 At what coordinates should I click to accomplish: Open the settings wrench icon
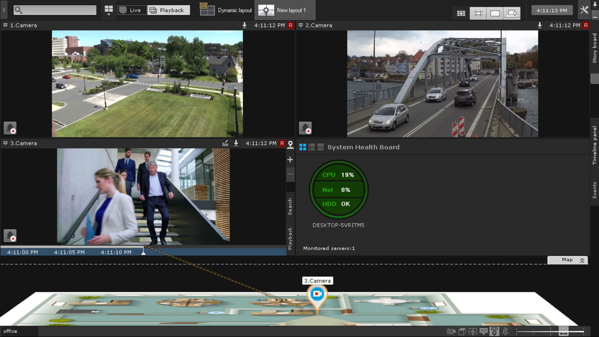[x=584, y=10]
